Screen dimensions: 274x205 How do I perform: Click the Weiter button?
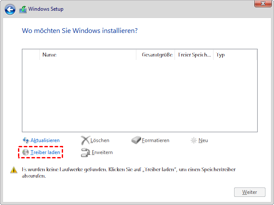click(250, 192)
